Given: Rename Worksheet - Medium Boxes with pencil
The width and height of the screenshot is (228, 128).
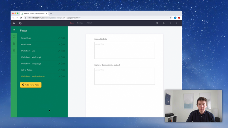Looking at the screenshot, I should tap(59, 76).
